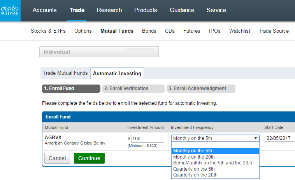Click the Investment Frequency dropdown arrow
Viewport: 295px width, 180px height.
pyautogui.click(x=255, y=138)
